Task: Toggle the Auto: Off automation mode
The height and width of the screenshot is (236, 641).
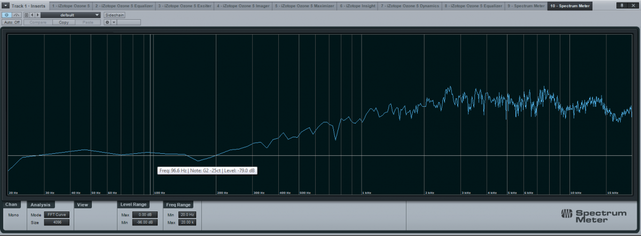Action: point(12,22)
